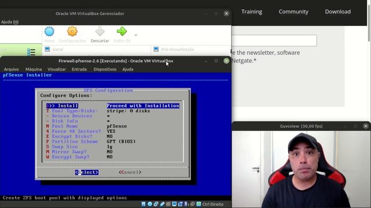Click the Ctrl Direito host key label
This screenshot has width=371, height=208.
point(213,204)
